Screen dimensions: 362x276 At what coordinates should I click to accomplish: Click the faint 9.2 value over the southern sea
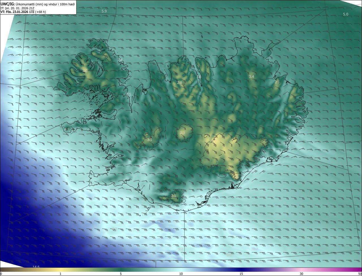click(180, 249)
